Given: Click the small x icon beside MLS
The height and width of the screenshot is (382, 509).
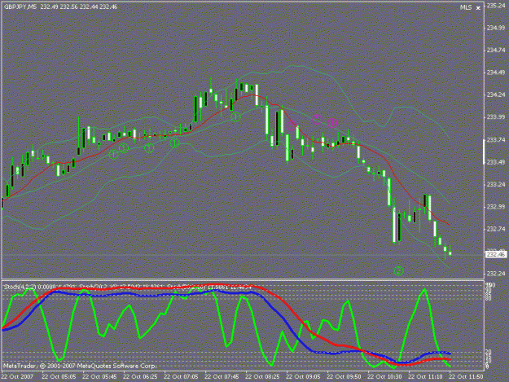Looking at the screenshot, I should click(478, 8).
